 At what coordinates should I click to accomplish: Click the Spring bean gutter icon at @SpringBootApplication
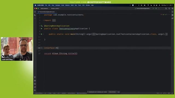click(42, 26)
